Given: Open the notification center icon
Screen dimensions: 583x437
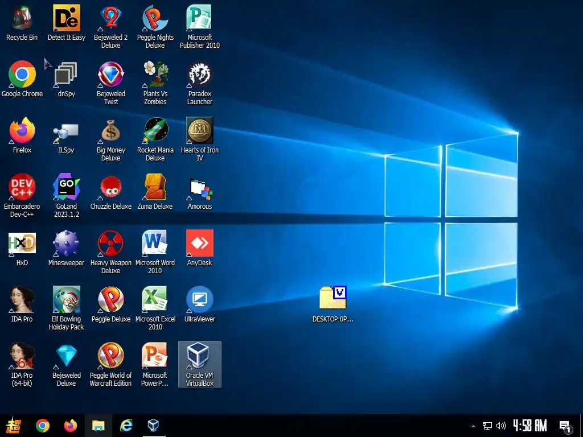Looking at the screenshot, I should 565,426.
